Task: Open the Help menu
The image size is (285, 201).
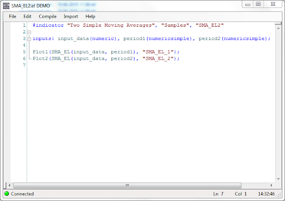Action: (x=90, y=16)
